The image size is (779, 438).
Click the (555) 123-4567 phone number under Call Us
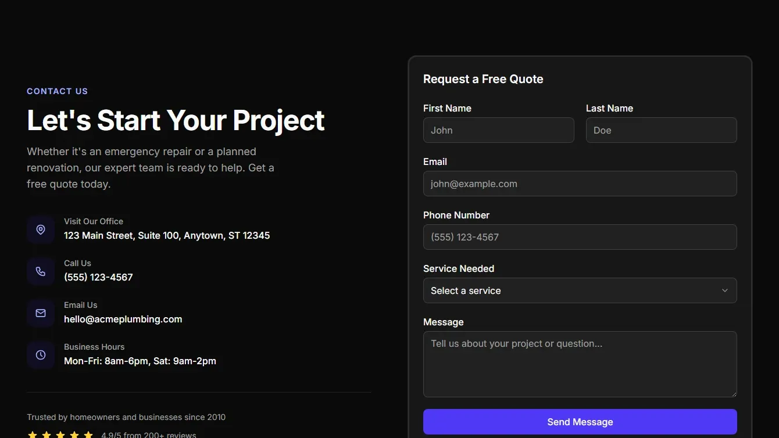pyautogui.click(x=98, y=277)
